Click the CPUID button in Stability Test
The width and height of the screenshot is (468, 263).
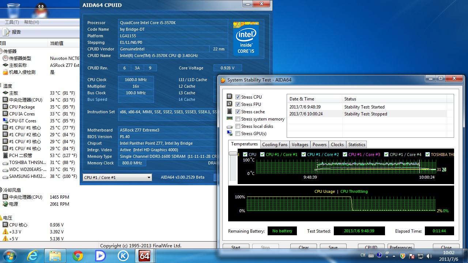tap(371, 247)
